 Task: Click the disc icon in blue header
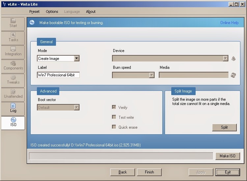pos(32,22)
